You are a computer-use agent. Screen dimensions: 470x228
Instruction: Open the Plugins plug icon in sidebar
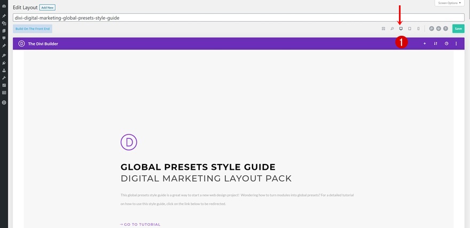[x=4, y=63]
